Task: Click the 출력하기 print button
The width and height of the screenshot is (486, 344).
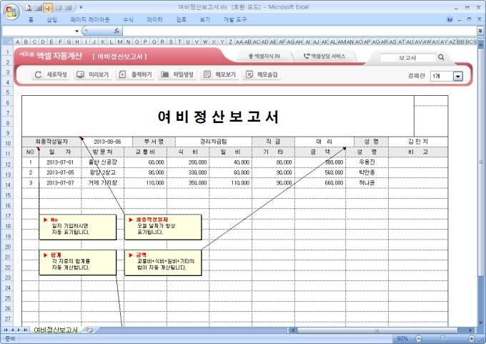Action: point(135,74)
